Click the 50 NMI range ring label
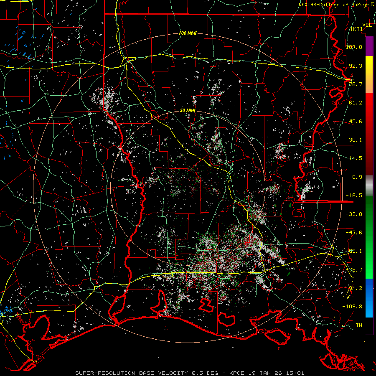 (x=188, y=110)
